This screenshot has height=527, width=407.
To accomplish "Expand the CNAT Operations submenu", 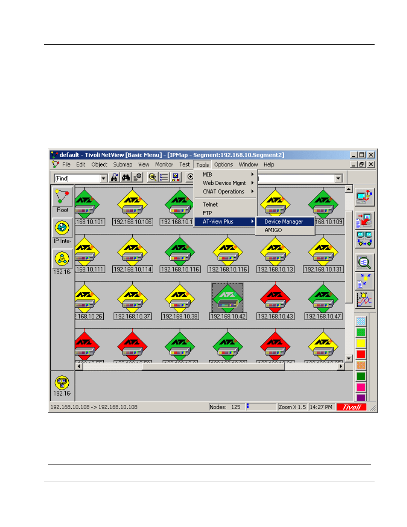I will (x=226, y=192).
